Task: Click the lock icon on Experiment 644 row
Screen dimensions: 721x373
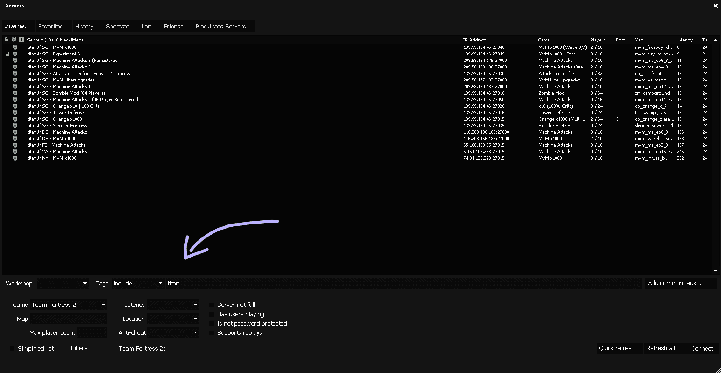Action: pyautogui.click(x=7, y=54)
